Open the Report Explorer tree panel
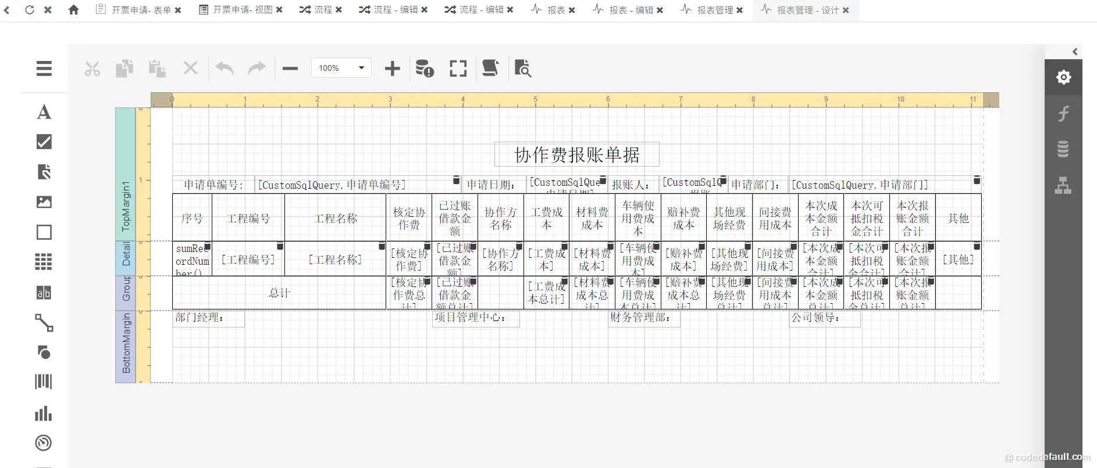The width and height of the screenshot is (1097, 468). [1063, 186]
